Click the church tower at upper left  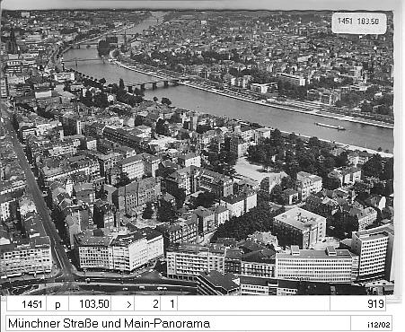13,42
